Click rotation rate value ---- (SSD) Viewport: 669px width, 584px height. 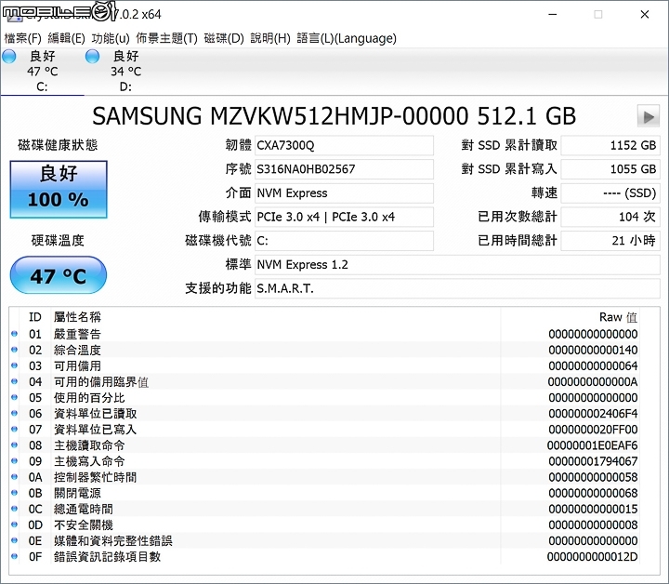pyautogui.click(x=610, y=193)
